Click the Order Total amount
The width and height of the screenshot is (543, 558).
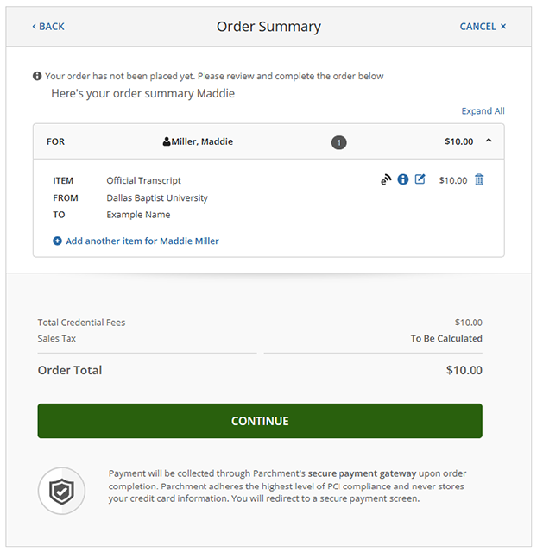(464, 370)
